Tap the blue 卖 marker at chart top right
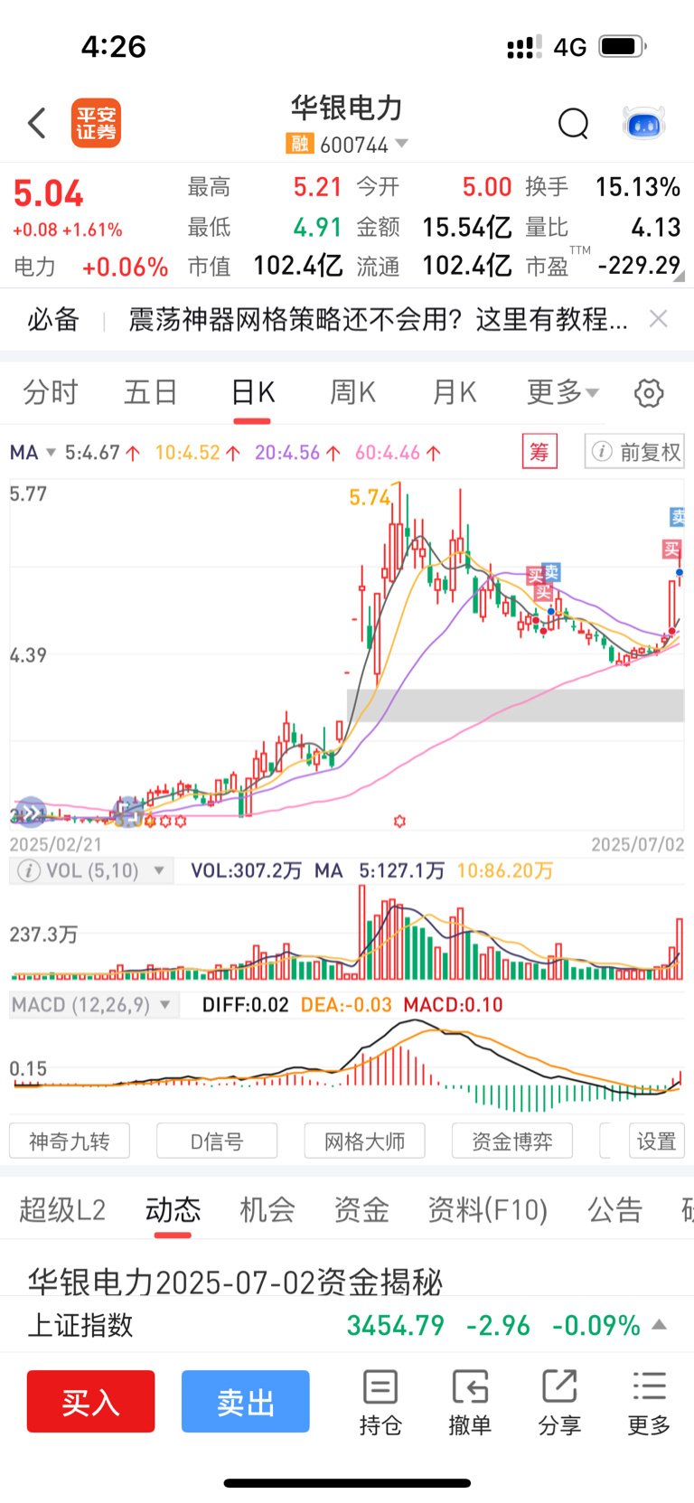This screenshot has width=694, height=1503. [677, 516]
